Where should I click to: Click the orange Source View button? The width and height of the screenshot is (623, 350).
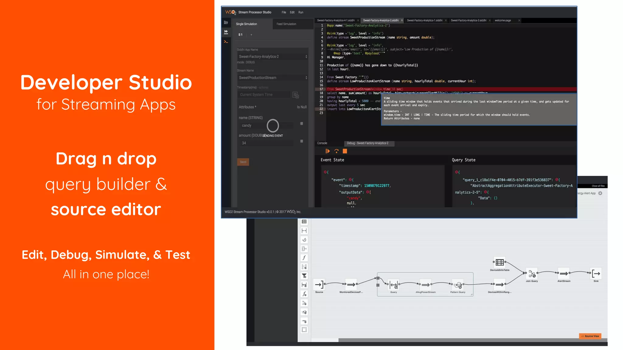point(590,336)
